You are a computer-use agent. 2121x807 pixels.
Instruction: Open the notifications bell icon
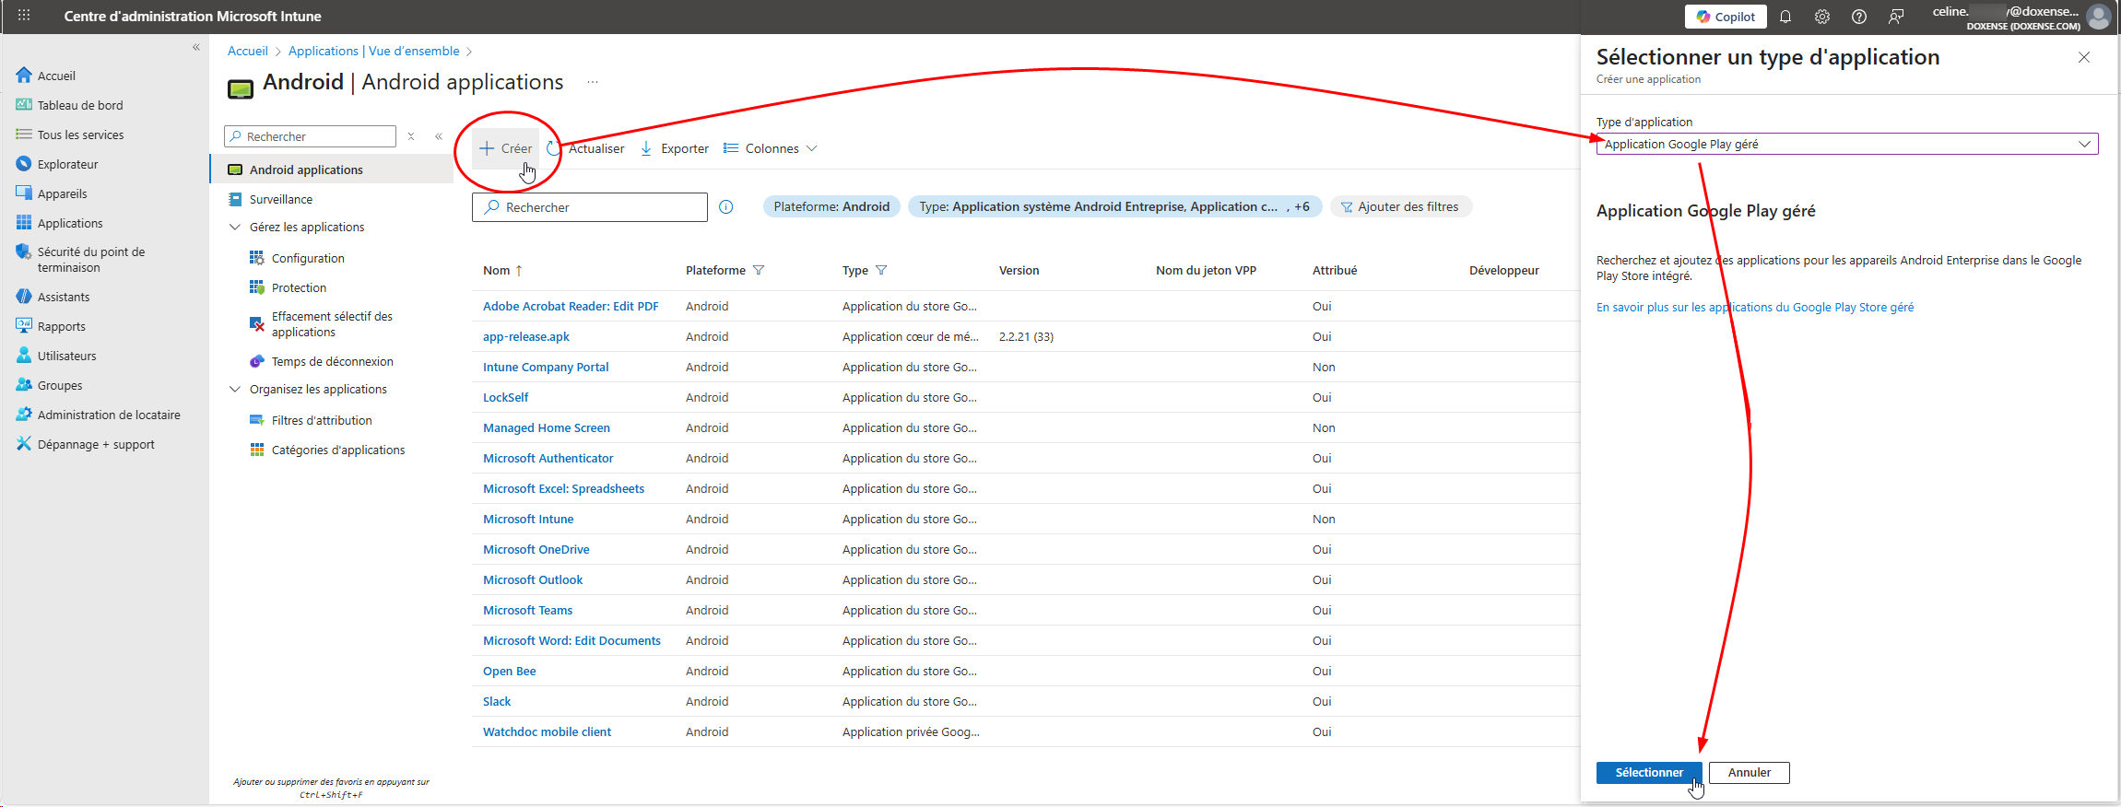click(x=1785, y=17)
